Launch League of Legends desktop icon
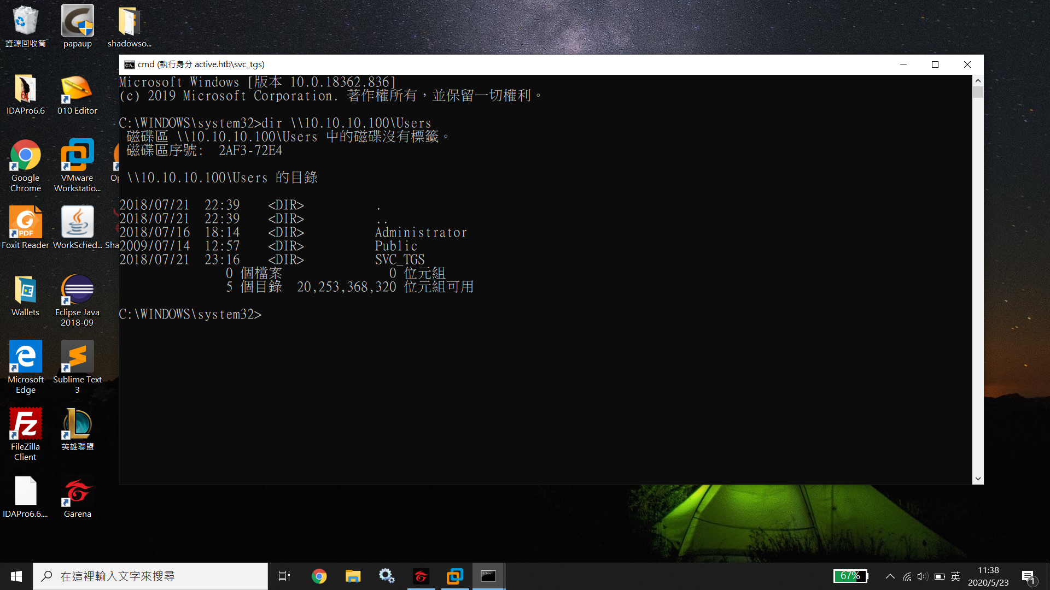Image resolution: width=1050 pixels, height=590 pixels. (77, 429)
